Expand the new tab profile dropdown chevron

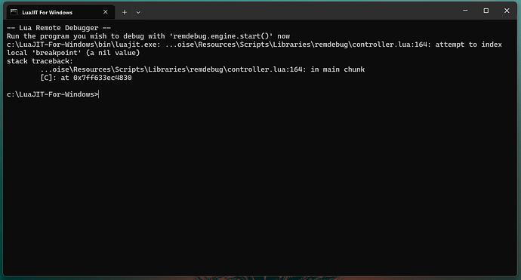(138, 13)
